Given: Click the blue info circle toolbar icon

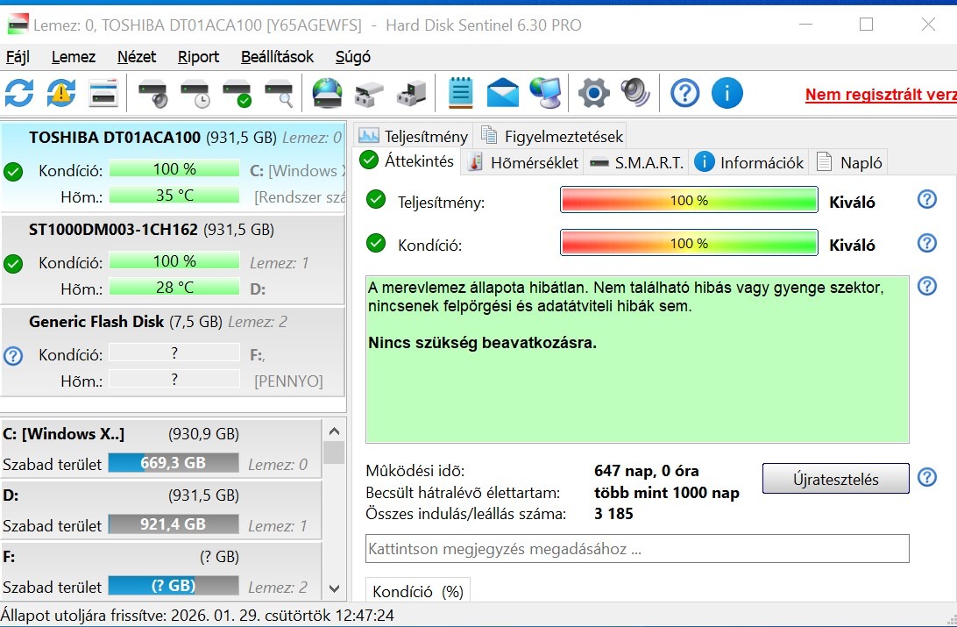Looking at the screenshot, I should pyautogui.click(x=727, y=94).
